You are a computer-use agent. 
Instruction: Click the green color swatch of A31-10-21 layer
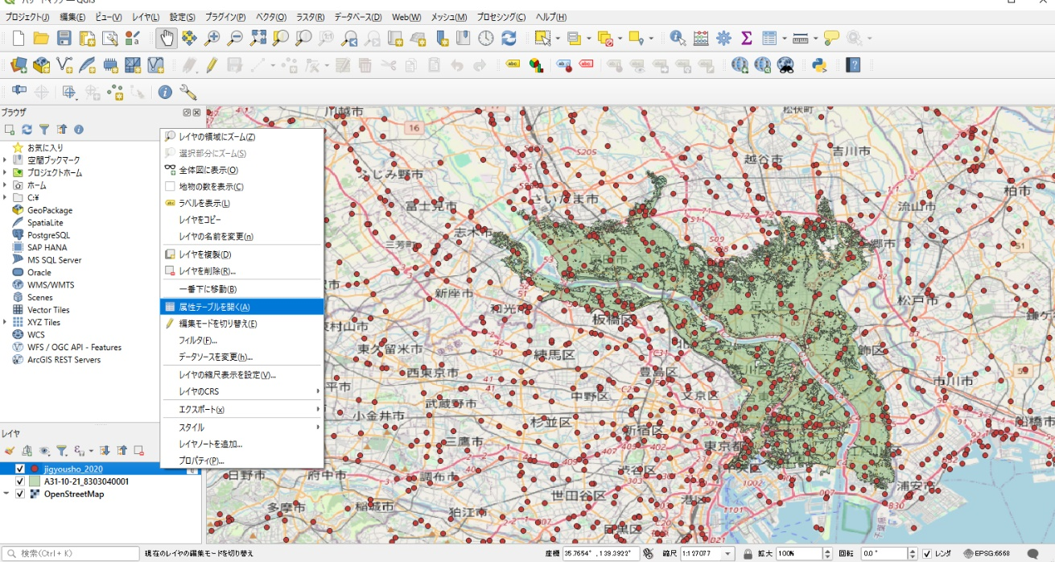click(35, 481)
